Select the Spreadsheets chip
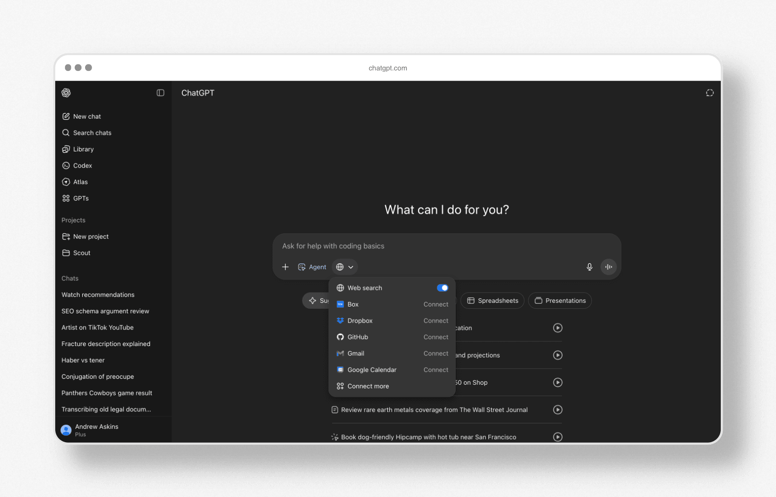The image size is (776, 497). pyautogui.click(x=492, y=301)
